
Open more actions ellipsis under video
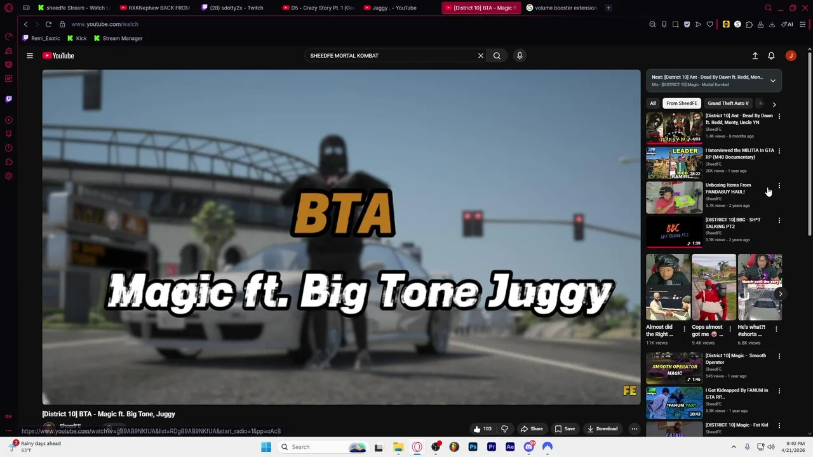(x=634, y=429)
